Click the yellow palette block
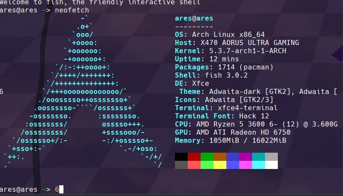The image size is (343, 196). point(220,165)
